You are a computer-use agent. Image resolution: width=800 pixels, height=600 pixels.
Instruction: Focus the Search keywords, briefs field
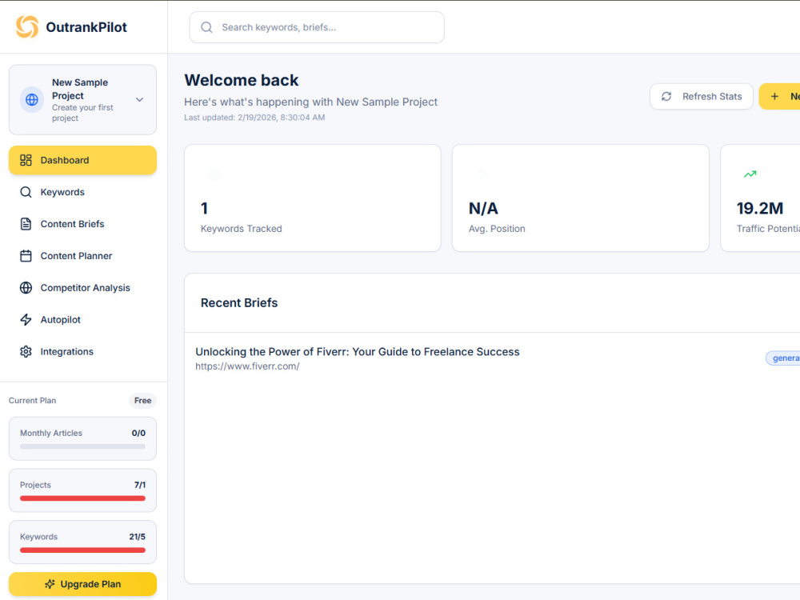317,27
